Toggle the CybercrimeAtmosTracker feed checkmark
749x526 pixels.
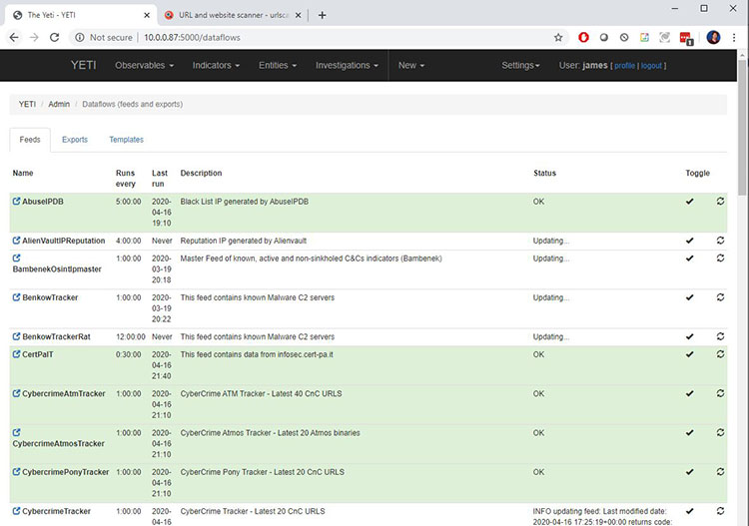pos(689,432)
